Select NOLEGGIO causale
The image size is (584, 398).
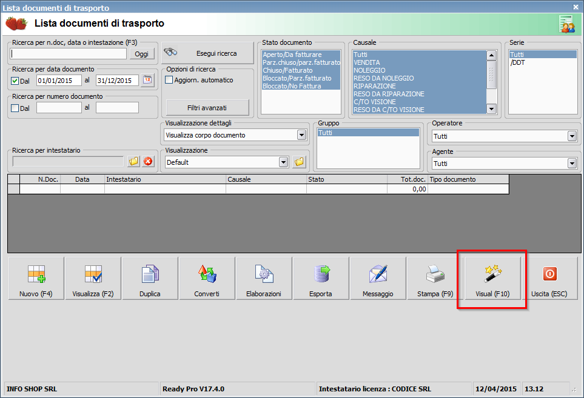[x=420, y=70]
